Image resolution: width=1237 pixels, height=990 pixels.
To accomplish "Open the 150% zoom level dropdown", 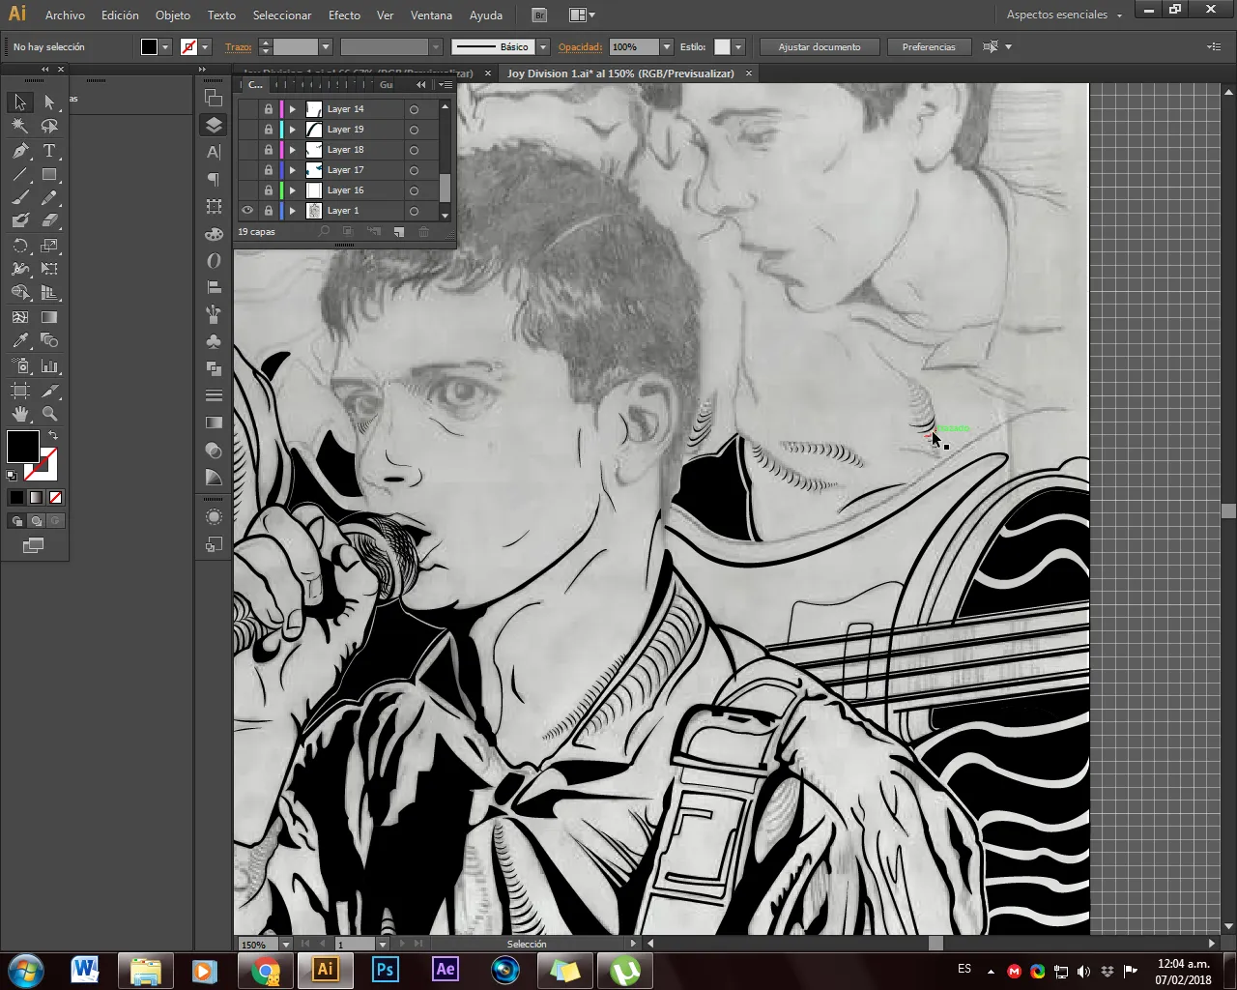I will 286,945.
